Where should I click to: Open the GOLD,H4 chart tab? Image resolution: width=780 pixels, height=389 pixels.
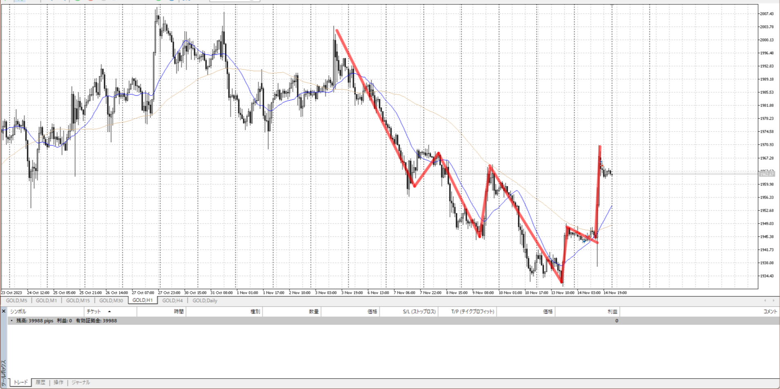pyautogui.click(x=172, y=301)
